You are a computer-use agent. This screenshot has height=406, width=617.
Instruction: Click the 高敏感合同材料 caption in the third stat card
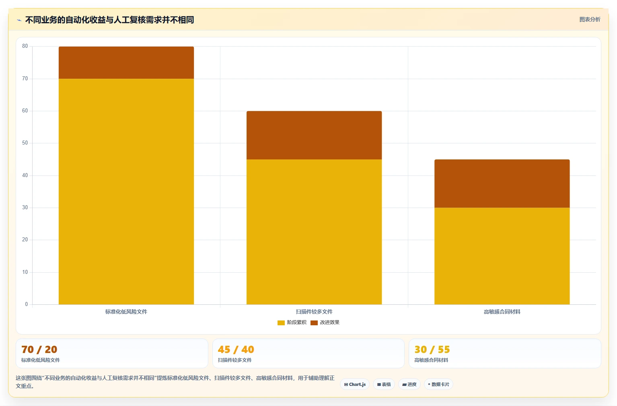pos(431,360)
